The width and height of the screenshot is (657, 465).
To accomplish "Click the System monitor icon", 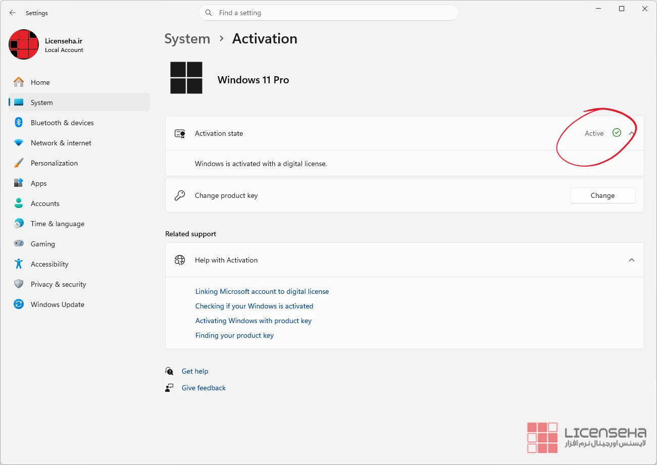I will coord(19,102).
